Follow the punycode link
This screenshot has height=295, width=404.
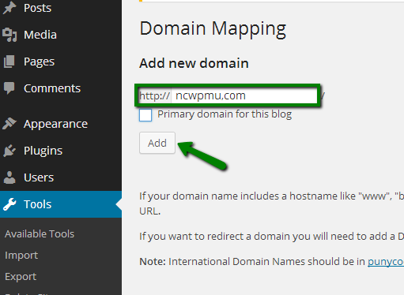click(386, 262)
